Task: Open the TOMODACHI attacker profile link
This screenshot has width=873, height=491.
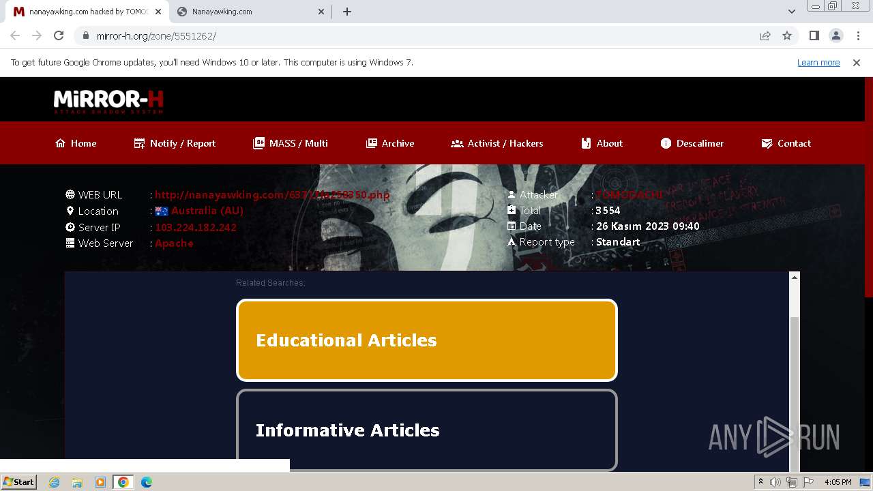Action: point(629,194)
